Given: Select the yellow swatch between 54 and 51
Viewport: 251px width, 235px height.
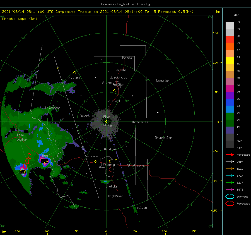Looking at the screenshot, I should 230,60.
